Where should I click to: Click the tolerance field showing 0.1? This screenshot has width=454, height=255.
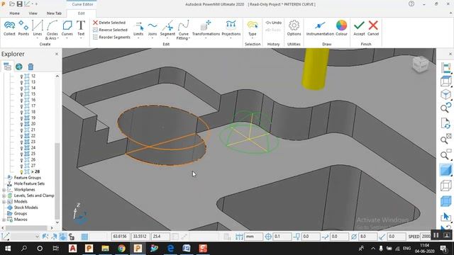point(282,237)
